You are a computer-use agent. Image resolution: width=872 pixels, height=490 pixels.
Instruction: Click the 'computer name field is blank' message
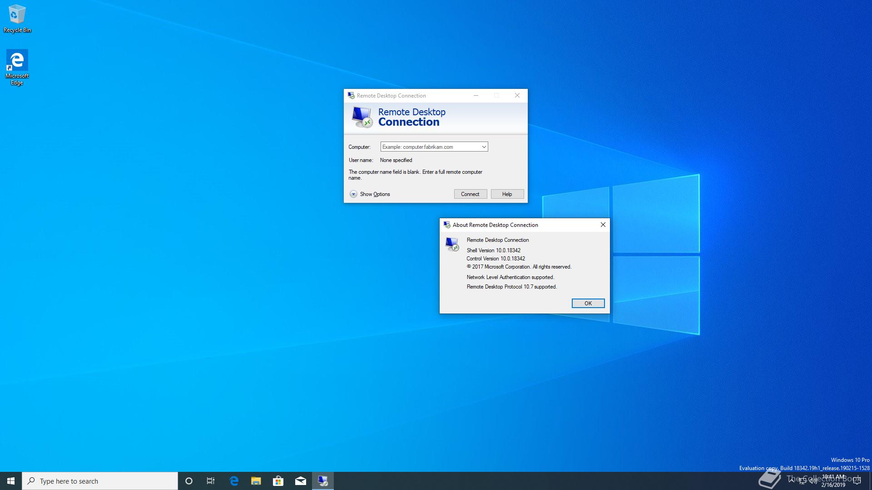(416, 175)
